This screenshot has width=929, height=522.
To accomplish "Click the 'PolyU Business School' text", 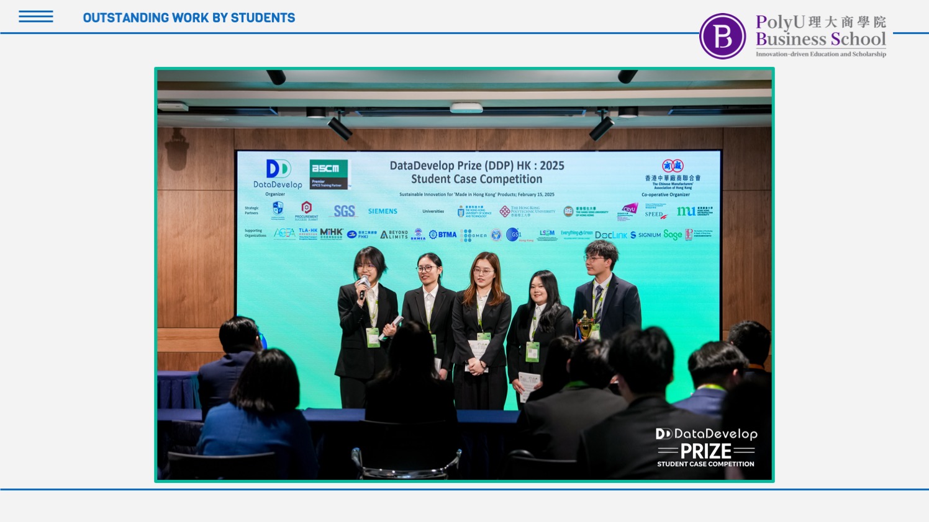I will click(820, 31).
